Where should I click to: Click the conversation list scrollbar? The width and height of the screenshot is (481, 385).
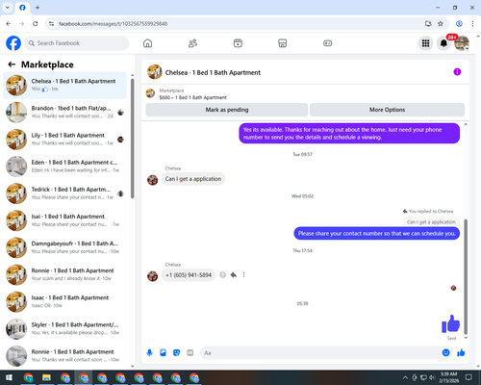point(132,138)
